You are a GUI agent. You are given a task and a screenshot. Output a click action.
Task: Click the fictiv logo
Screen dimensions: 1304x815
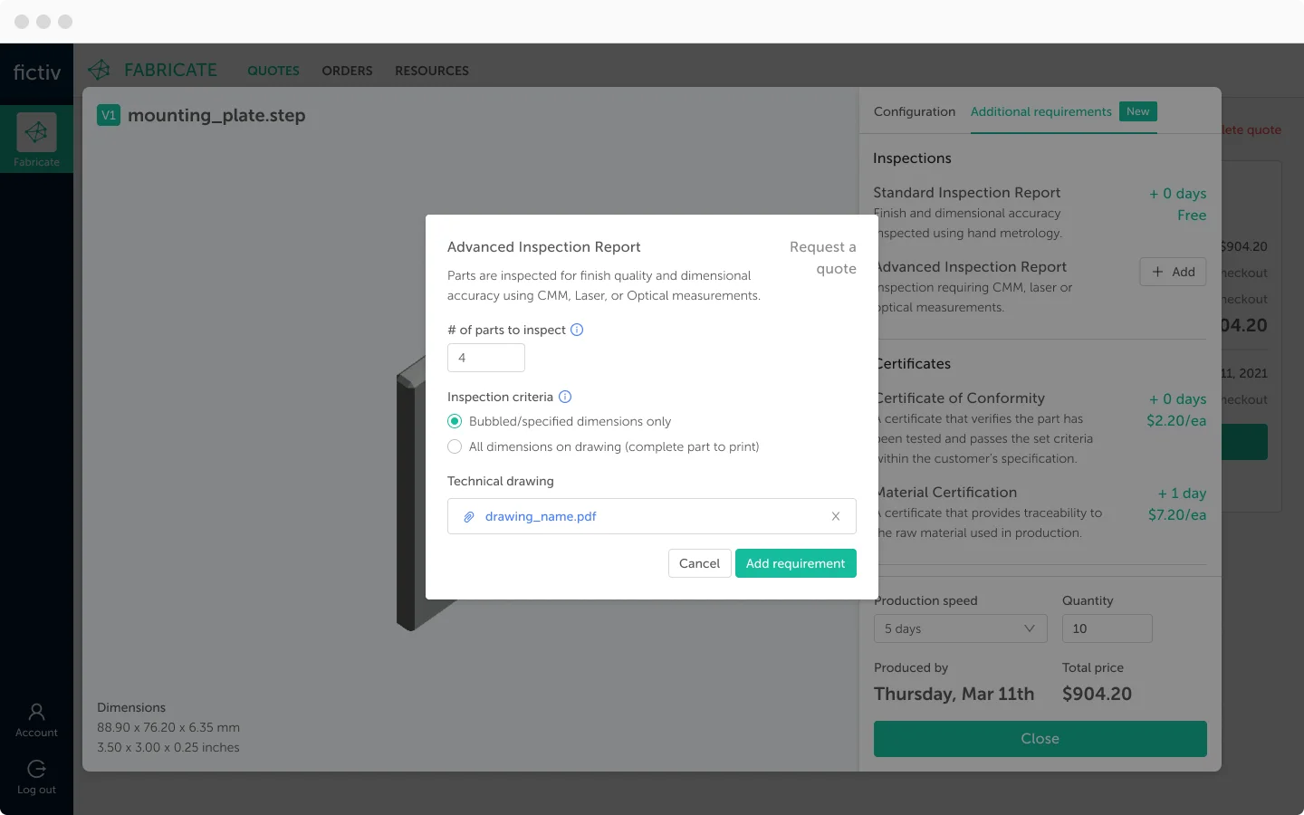coord(36,72)
